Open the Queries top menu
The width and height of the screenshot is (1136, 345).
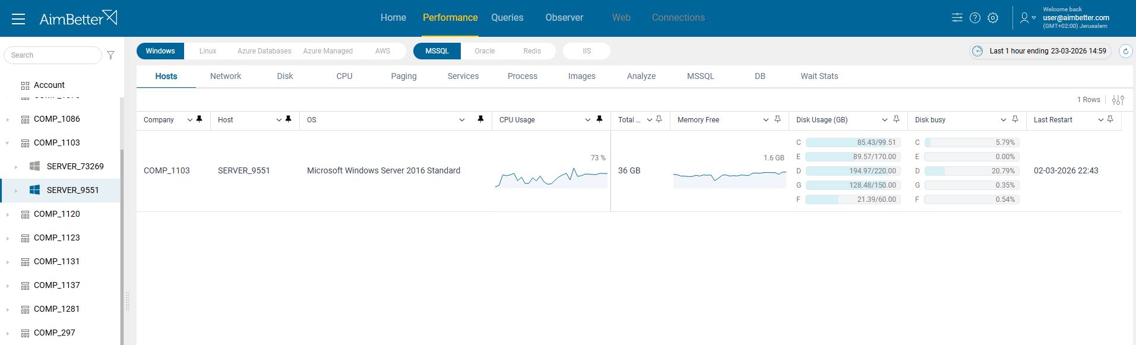click(507, 18)
